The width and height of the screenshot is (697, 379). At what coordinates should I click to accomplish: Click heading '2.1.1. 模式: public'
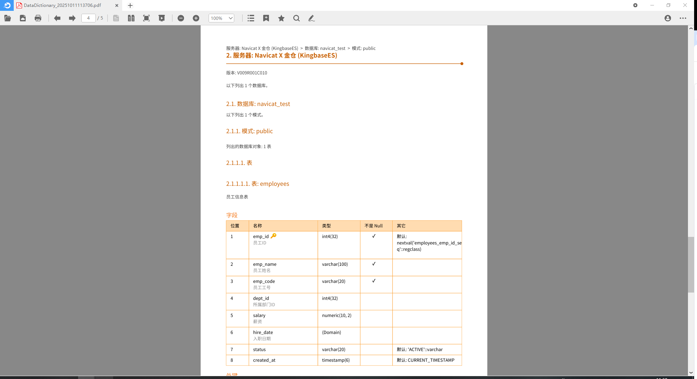point(249,131)
